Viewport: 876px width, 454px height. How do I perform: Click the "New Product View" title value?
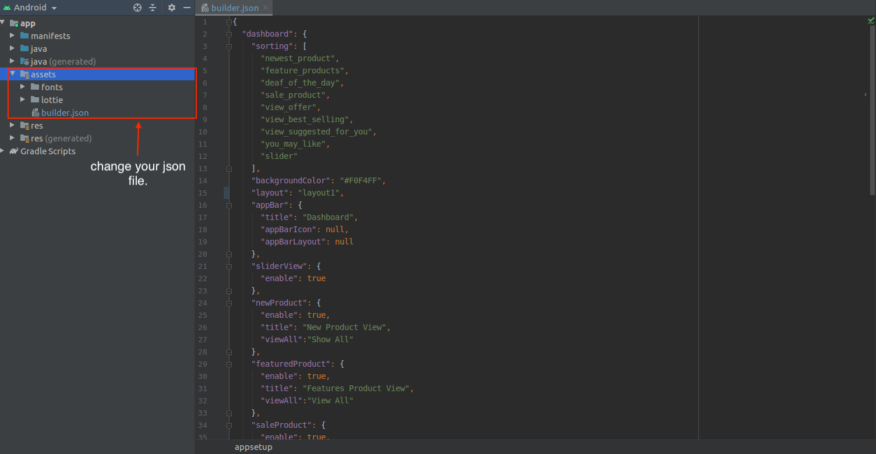[x=344, y=327]
